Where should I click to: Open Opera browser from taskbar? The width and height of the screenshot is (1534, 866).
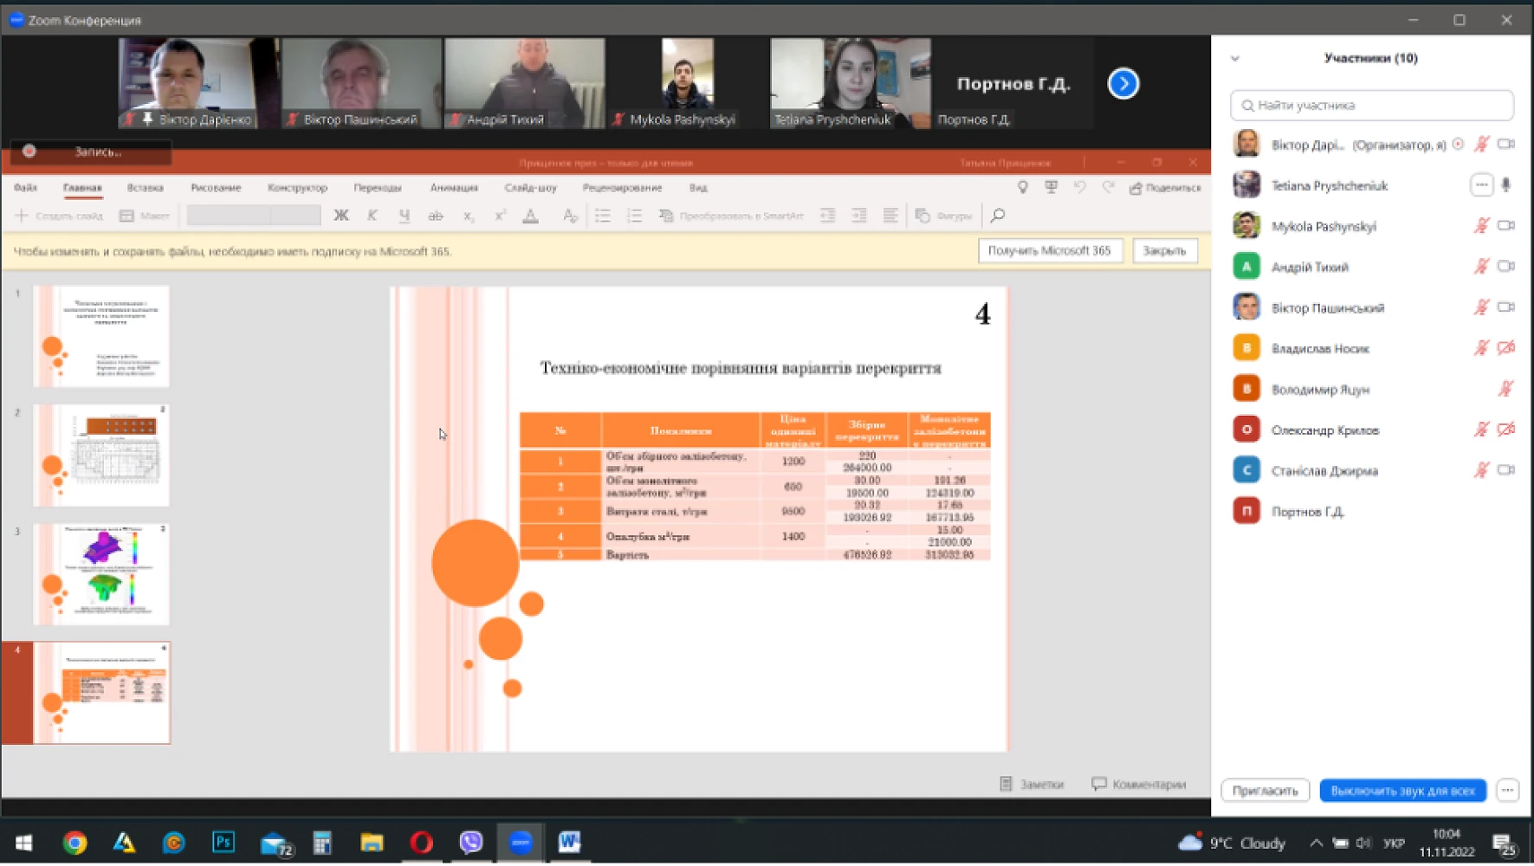click(x=421, y=843)
